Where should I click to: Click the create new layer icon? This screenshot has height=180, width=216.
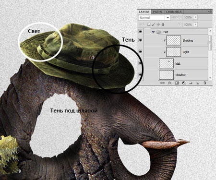[198, 83]
